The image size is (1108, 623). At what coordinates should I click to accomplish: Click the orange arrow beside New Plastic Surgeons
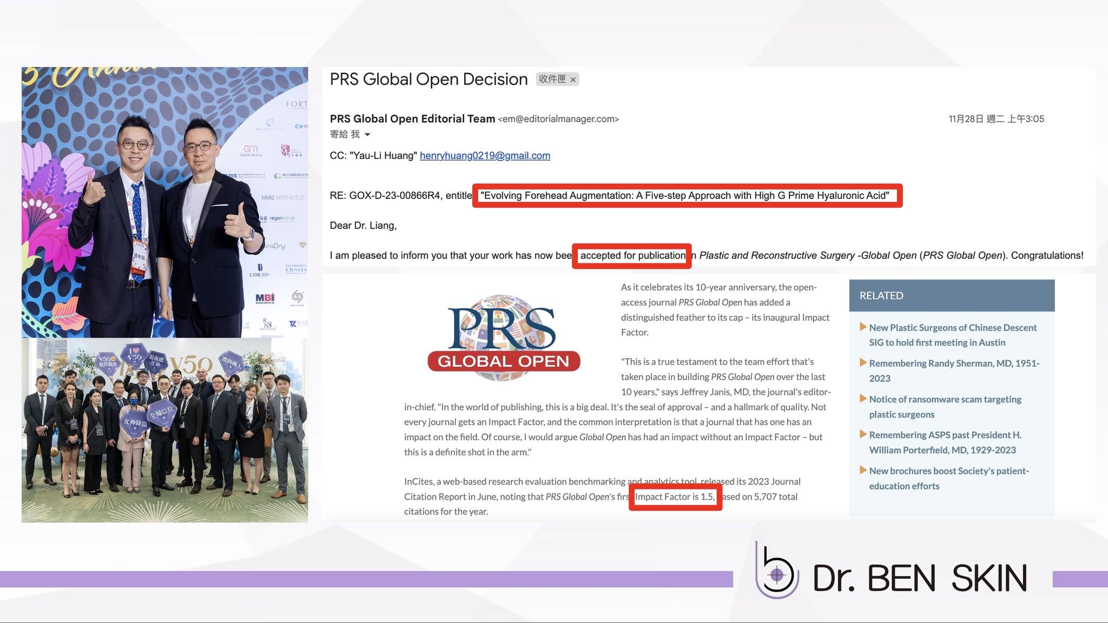[x=863, y=327]
